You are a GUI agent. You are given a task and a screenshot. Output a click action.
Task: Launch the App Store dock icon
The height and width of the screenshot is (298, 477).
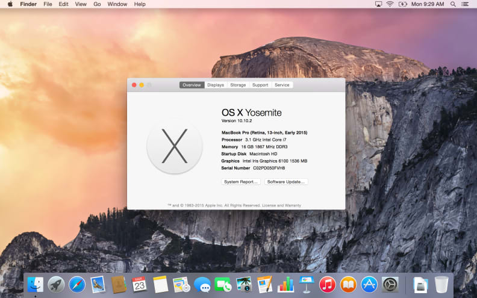(x=369, y=285)
